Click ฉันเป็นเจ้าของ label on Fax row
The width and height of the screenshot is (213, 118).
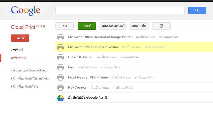88,67
